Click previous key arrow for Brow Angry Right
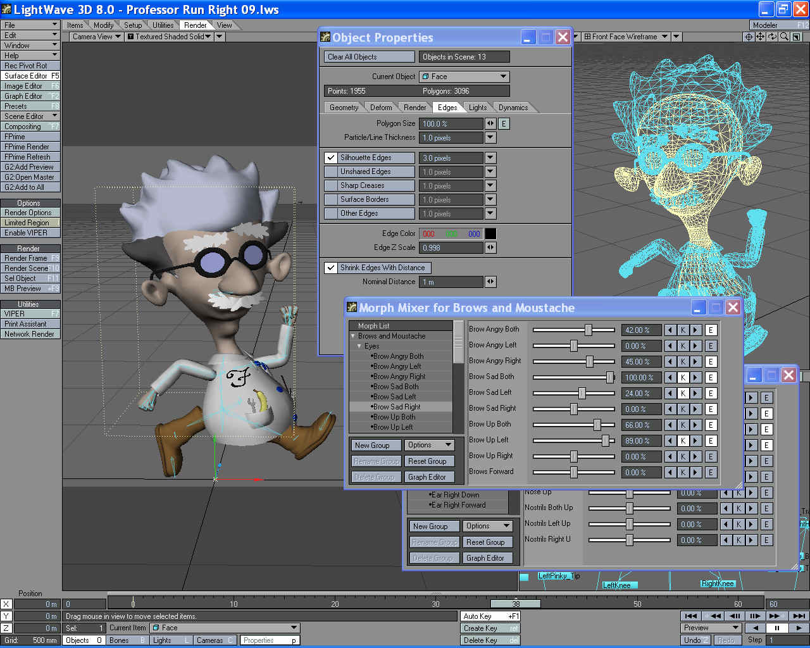The width and height of the screenshot is (810, 648). [x=670, y=362]
